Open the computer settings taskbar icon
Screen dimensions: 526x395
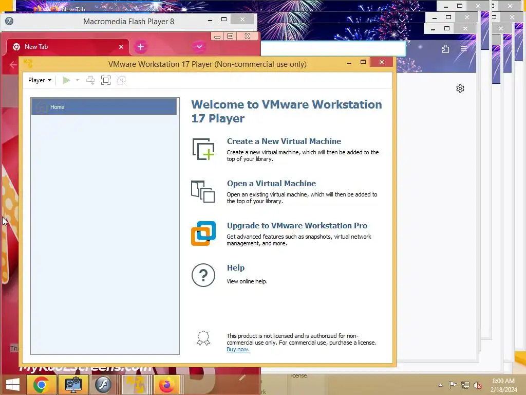pos(73,385)
